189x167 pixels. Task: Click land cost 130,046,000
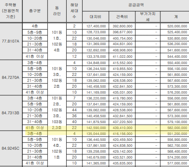96,38
